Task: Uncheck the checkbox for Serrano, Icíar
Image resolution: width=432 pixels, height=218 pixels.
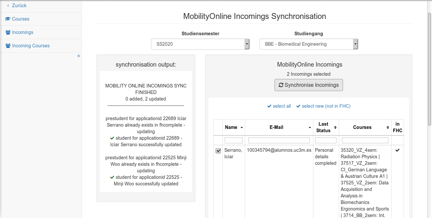Action: coord(218,151)
